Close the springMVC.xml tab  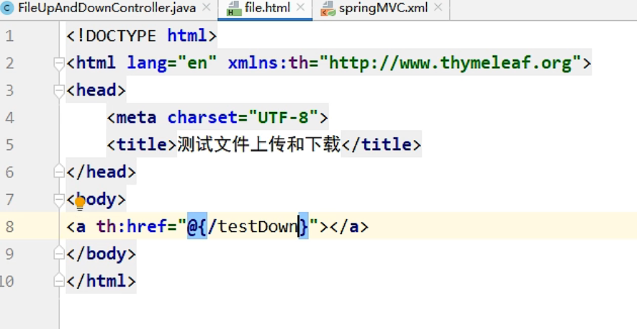click(x=438, y=8)
